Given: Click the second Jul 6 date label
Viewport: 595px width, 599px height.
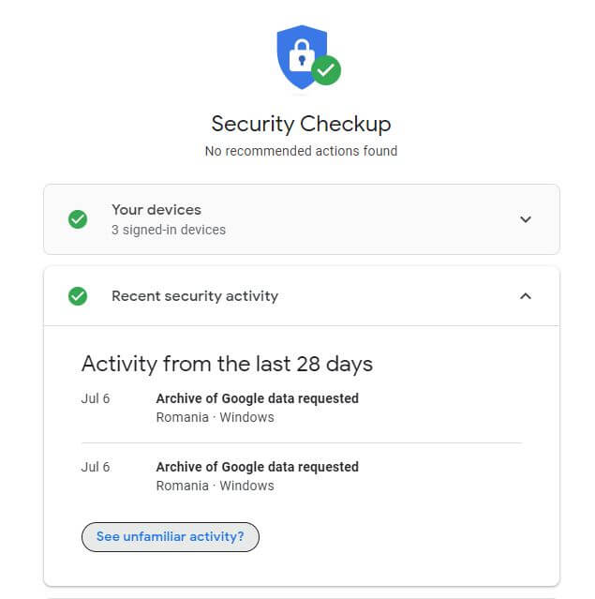Looking at the screenshot, I should pyautogui.click(x=96, y=467).
